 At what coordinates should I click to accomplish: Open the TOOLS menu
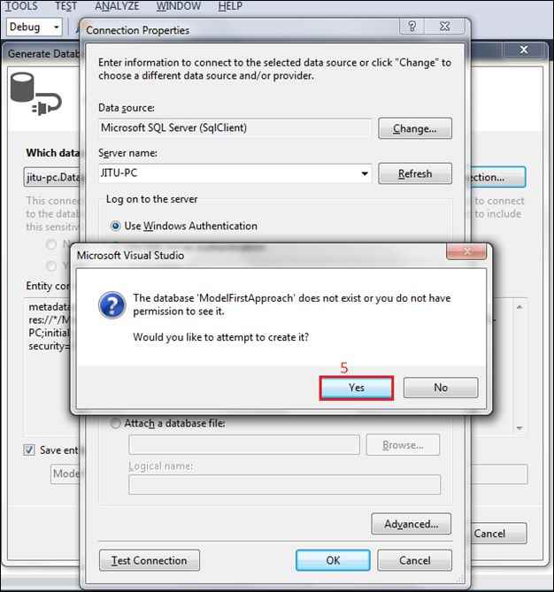(21, 6)
